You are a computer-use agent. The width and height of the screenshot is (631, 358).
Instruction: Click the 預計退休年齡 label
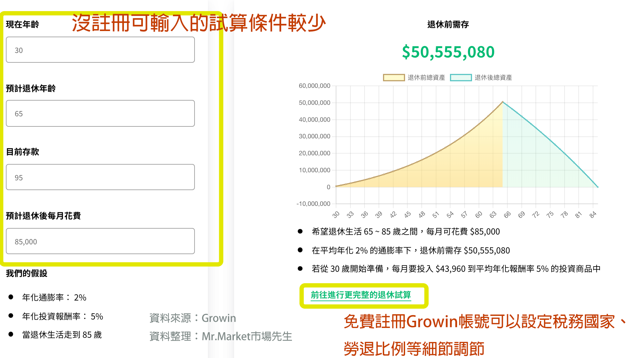point(31,89)
